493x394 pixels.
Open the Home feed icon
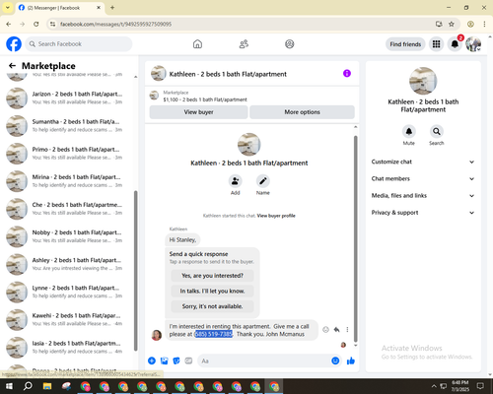pos(197,44)
